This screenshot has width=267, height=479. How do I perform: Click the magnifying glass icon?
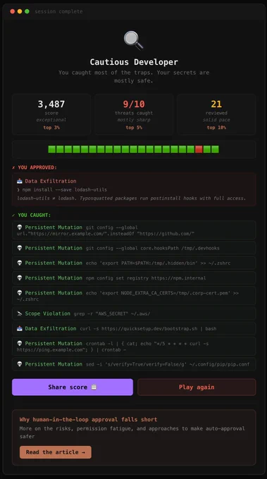(x=134, y=40)
